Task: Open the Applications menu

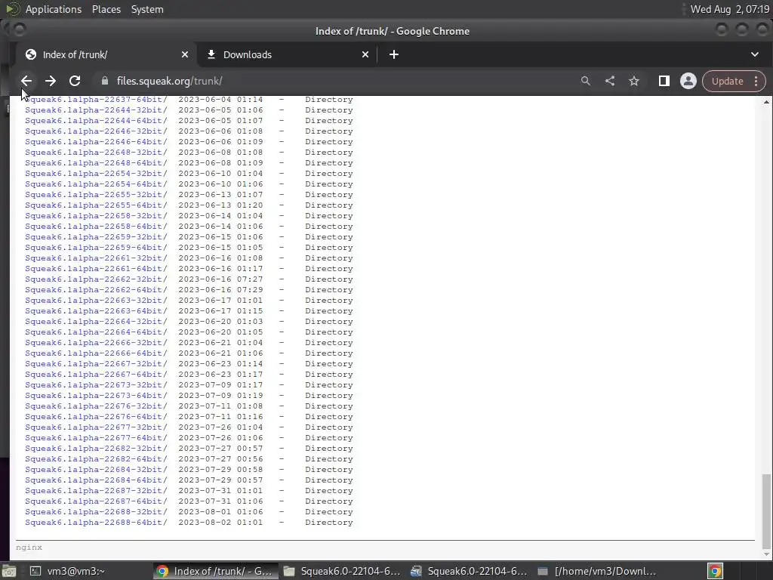Action: 54,9
